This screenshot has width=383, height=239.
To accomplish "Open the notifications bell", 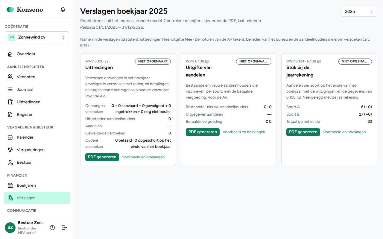I will pyautogui.click(x=63, y=9).
